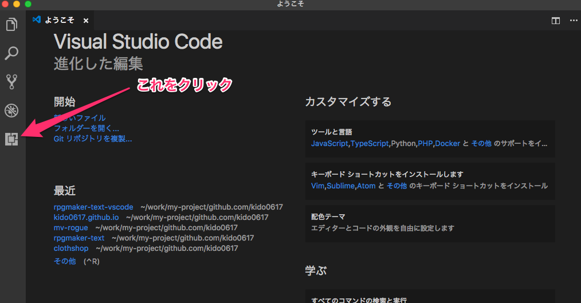Click the その他 link under 最近
The height and width of the screenshot is (303, 581).
pyautogui.click(x=65, y=261)
